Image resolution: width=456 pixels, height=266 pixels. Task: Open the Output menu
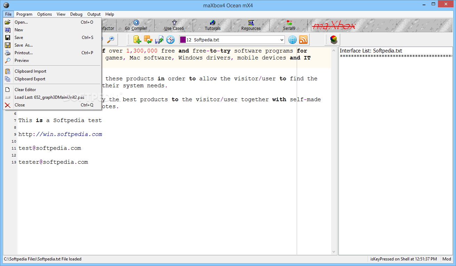(94, 14)
